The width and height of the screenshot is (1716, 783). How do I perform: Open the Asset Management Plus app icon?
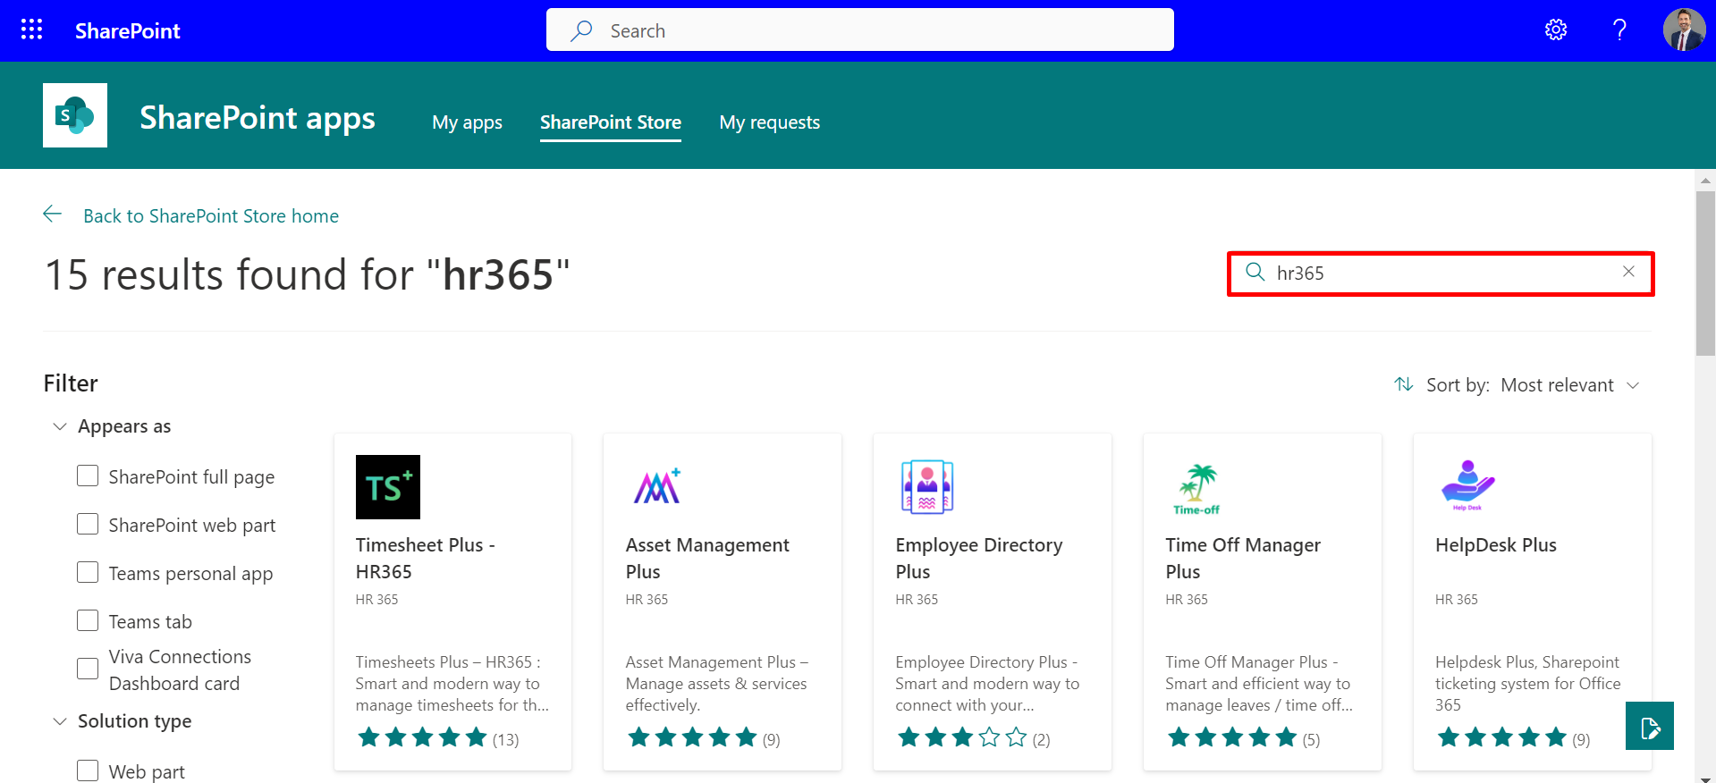(x=658, y=487)
